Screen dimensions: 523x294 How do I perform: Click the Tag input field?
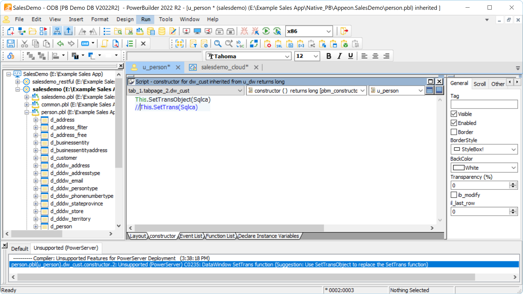click(484, 104)
